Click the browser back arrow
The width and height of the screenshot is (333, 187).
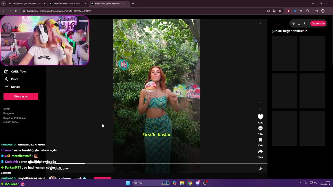pos(3,11)
